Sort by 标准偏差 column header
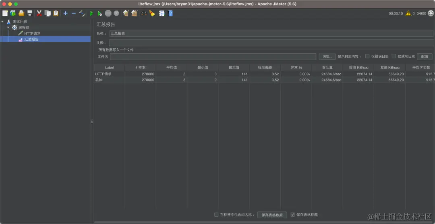 (265, 67)
